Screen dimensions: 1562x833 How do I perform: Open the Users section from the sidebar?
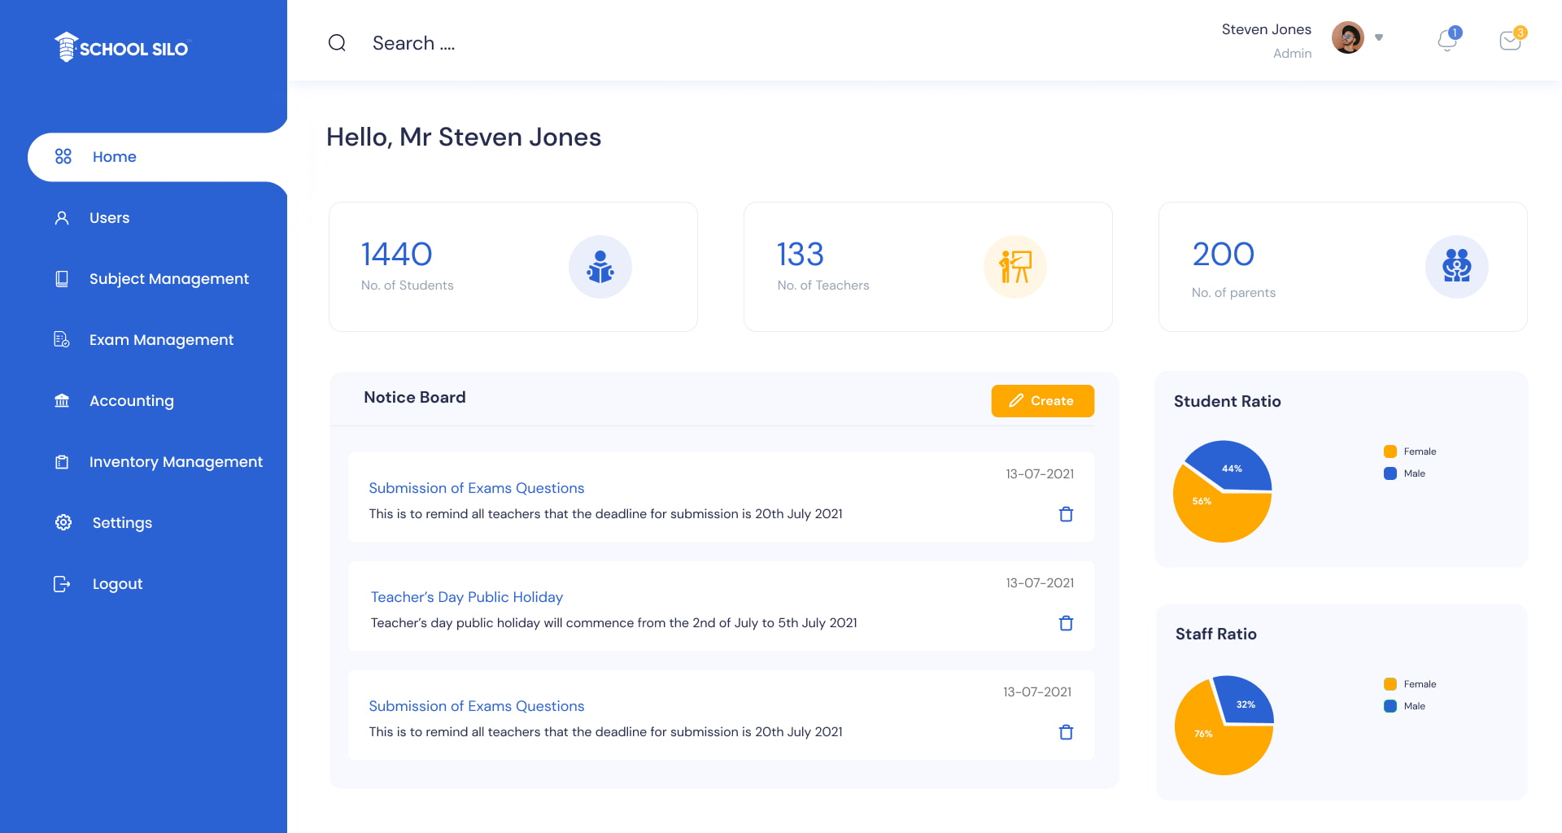[x=108, y=217]
